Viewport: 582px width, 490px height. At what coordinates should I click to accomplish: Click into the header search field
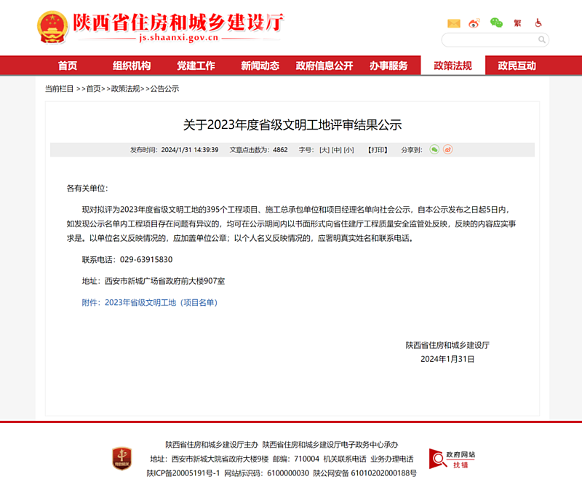489,39
